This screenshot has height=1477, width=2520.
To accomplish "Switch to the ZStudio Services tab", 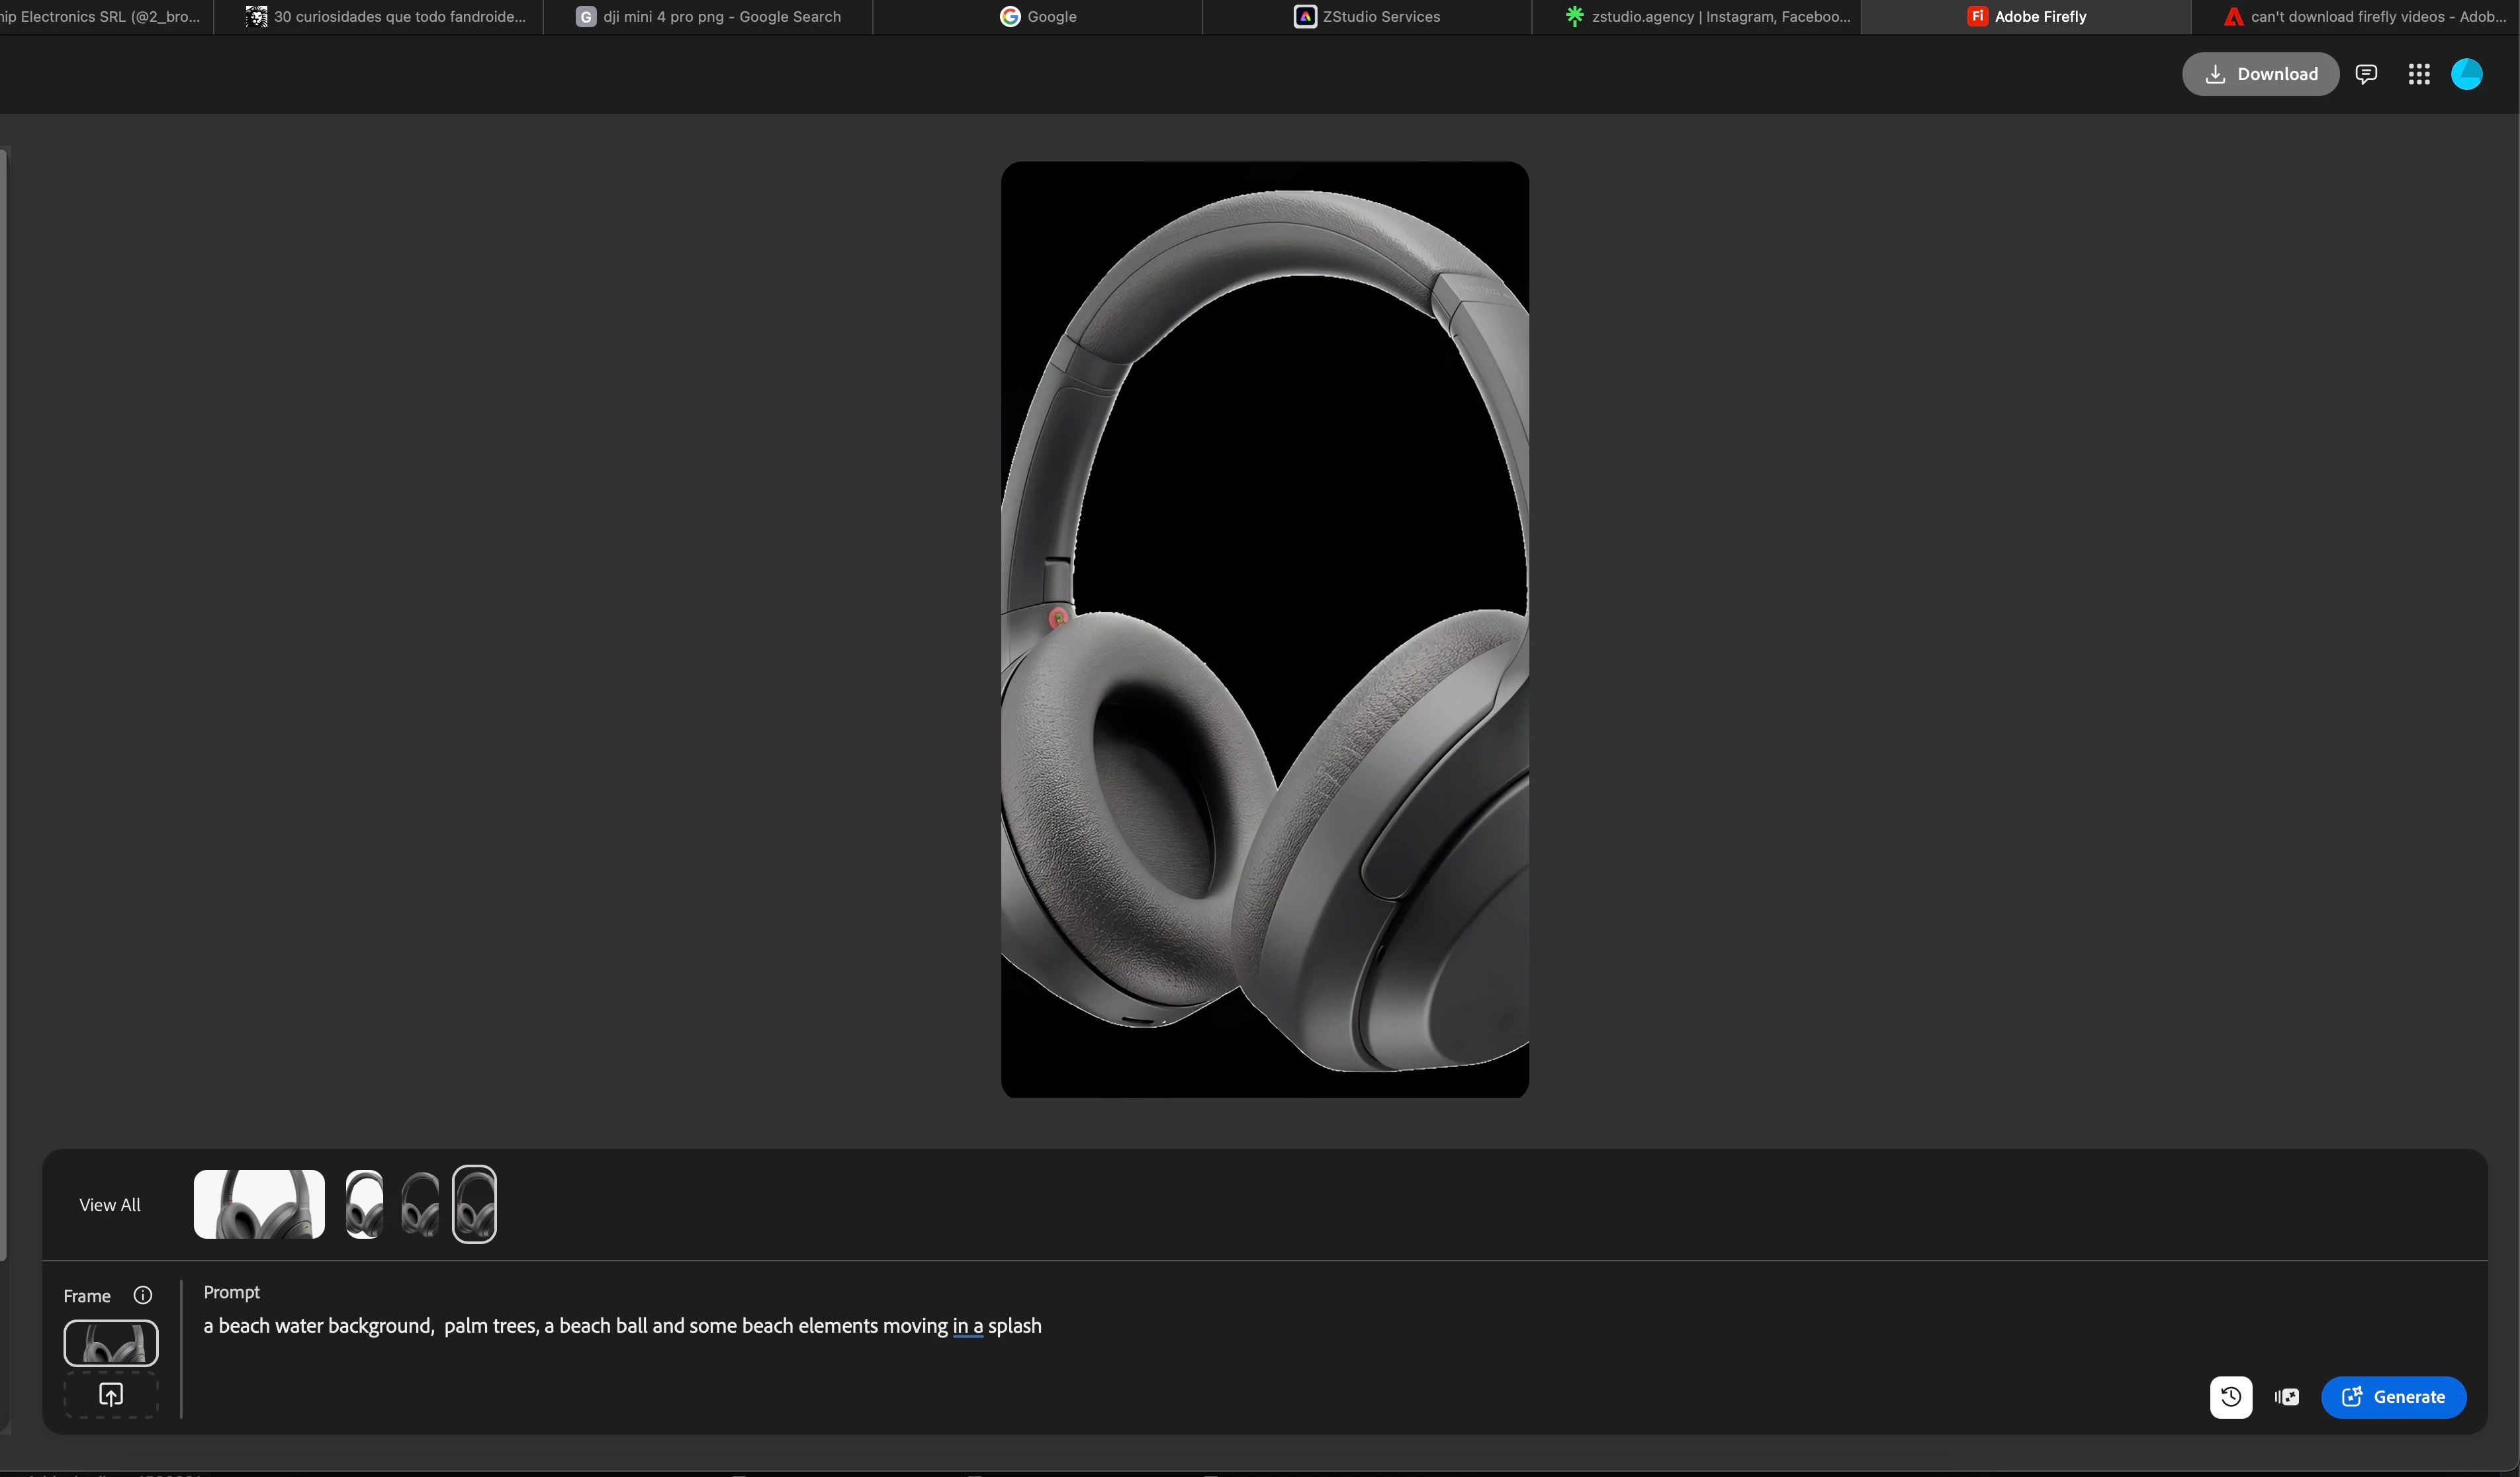I will (x=1367, y=17).
